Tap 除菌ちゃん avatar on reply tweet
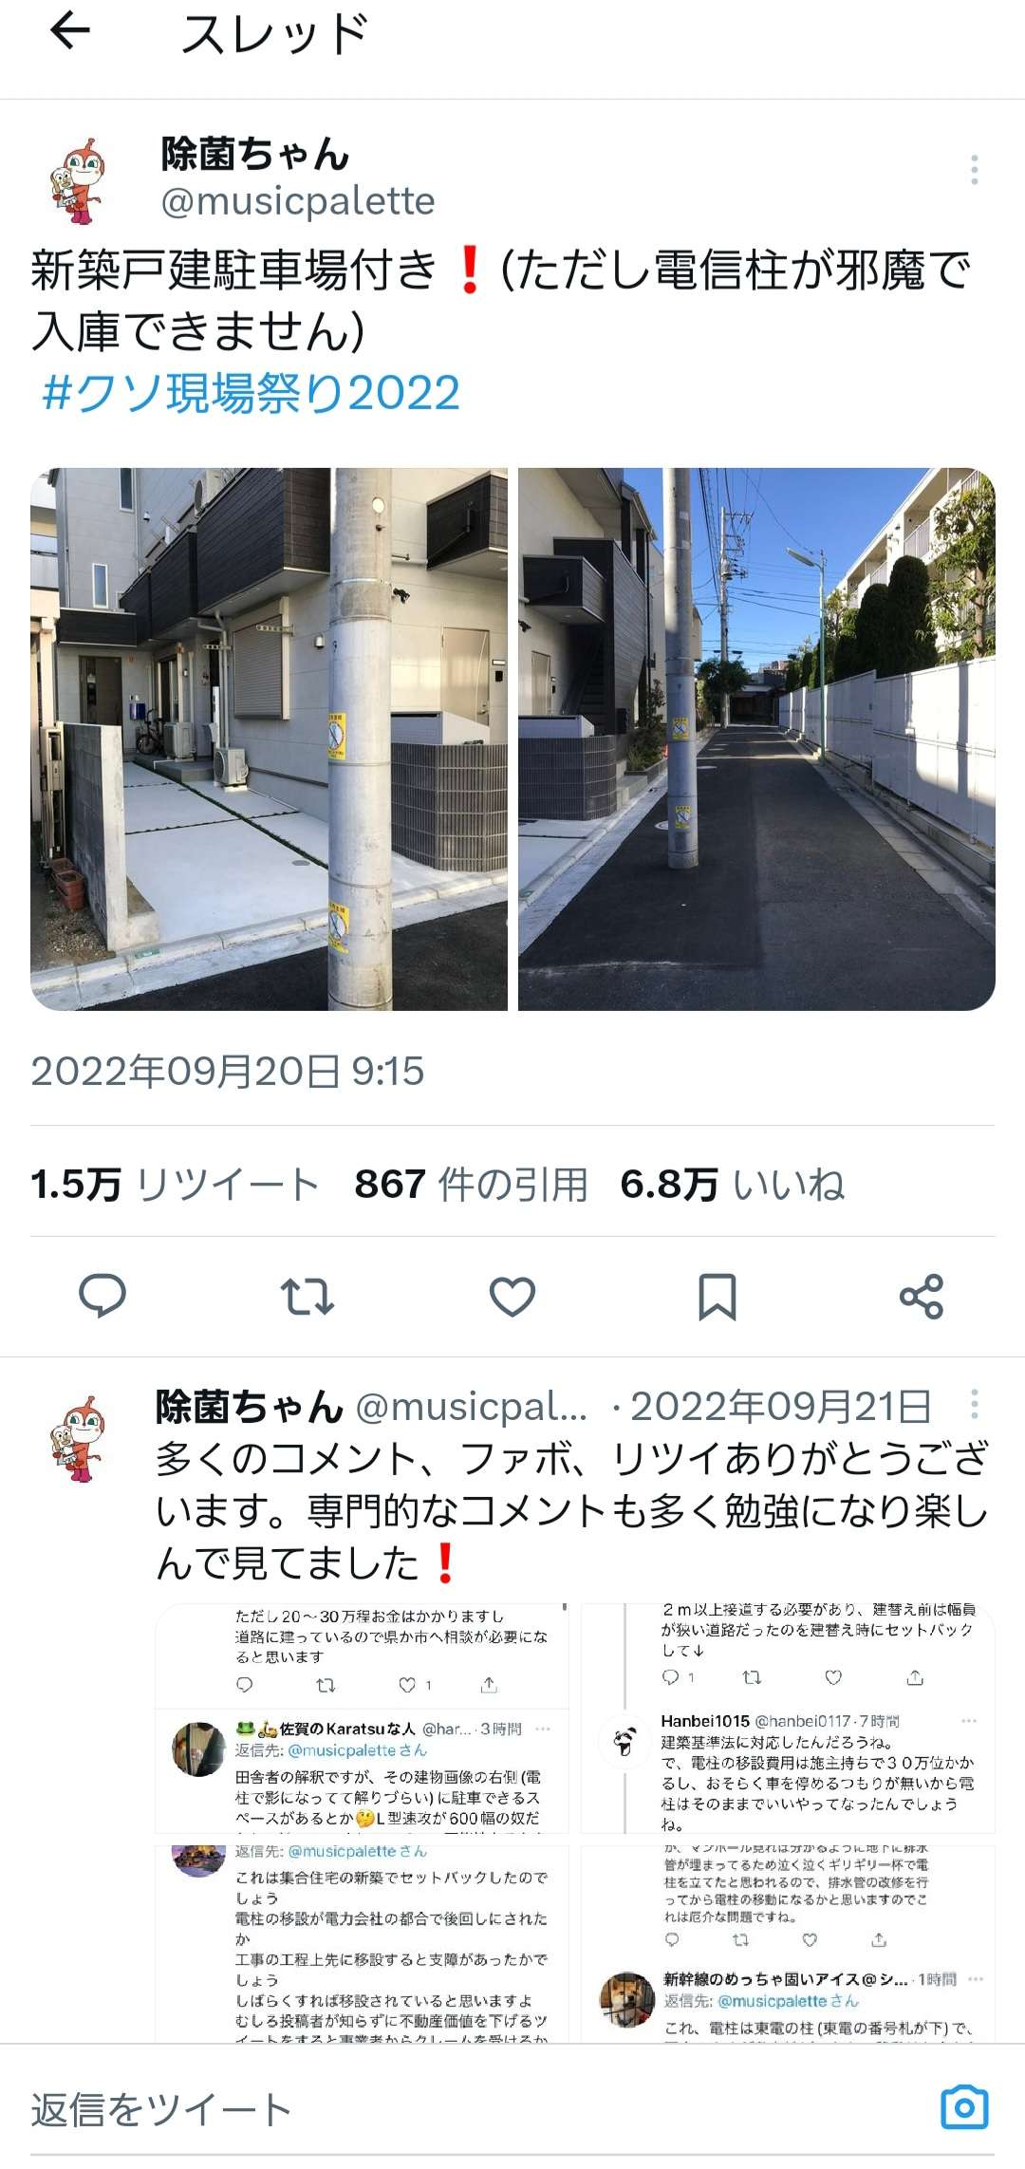 pos(78,1438)
